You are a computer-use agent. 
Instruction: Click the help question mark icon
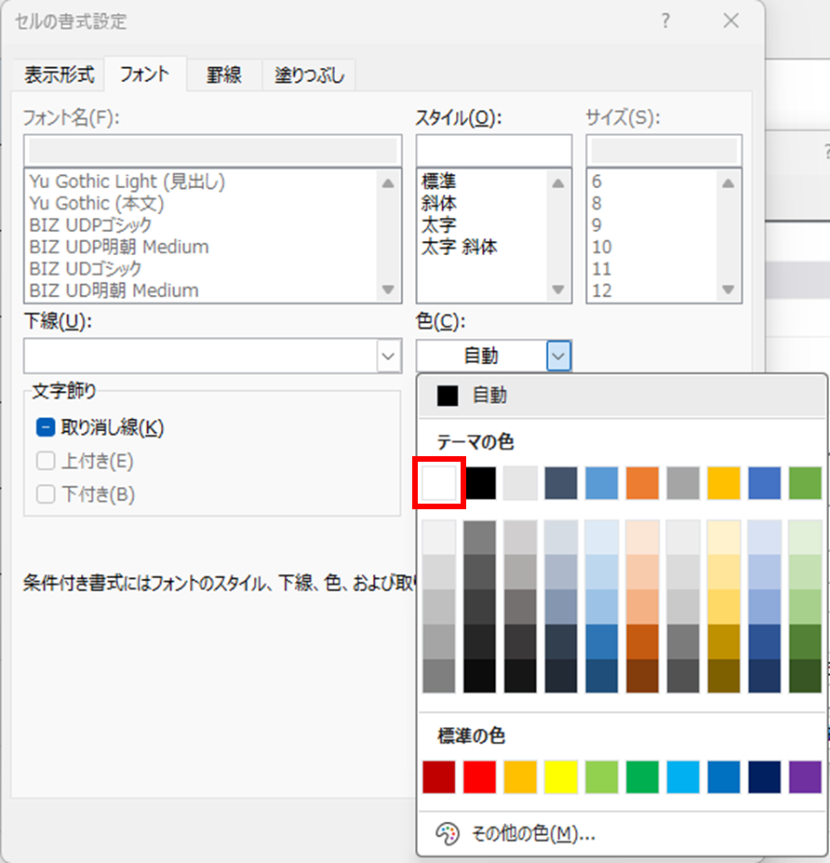click(x=665, y=20)
